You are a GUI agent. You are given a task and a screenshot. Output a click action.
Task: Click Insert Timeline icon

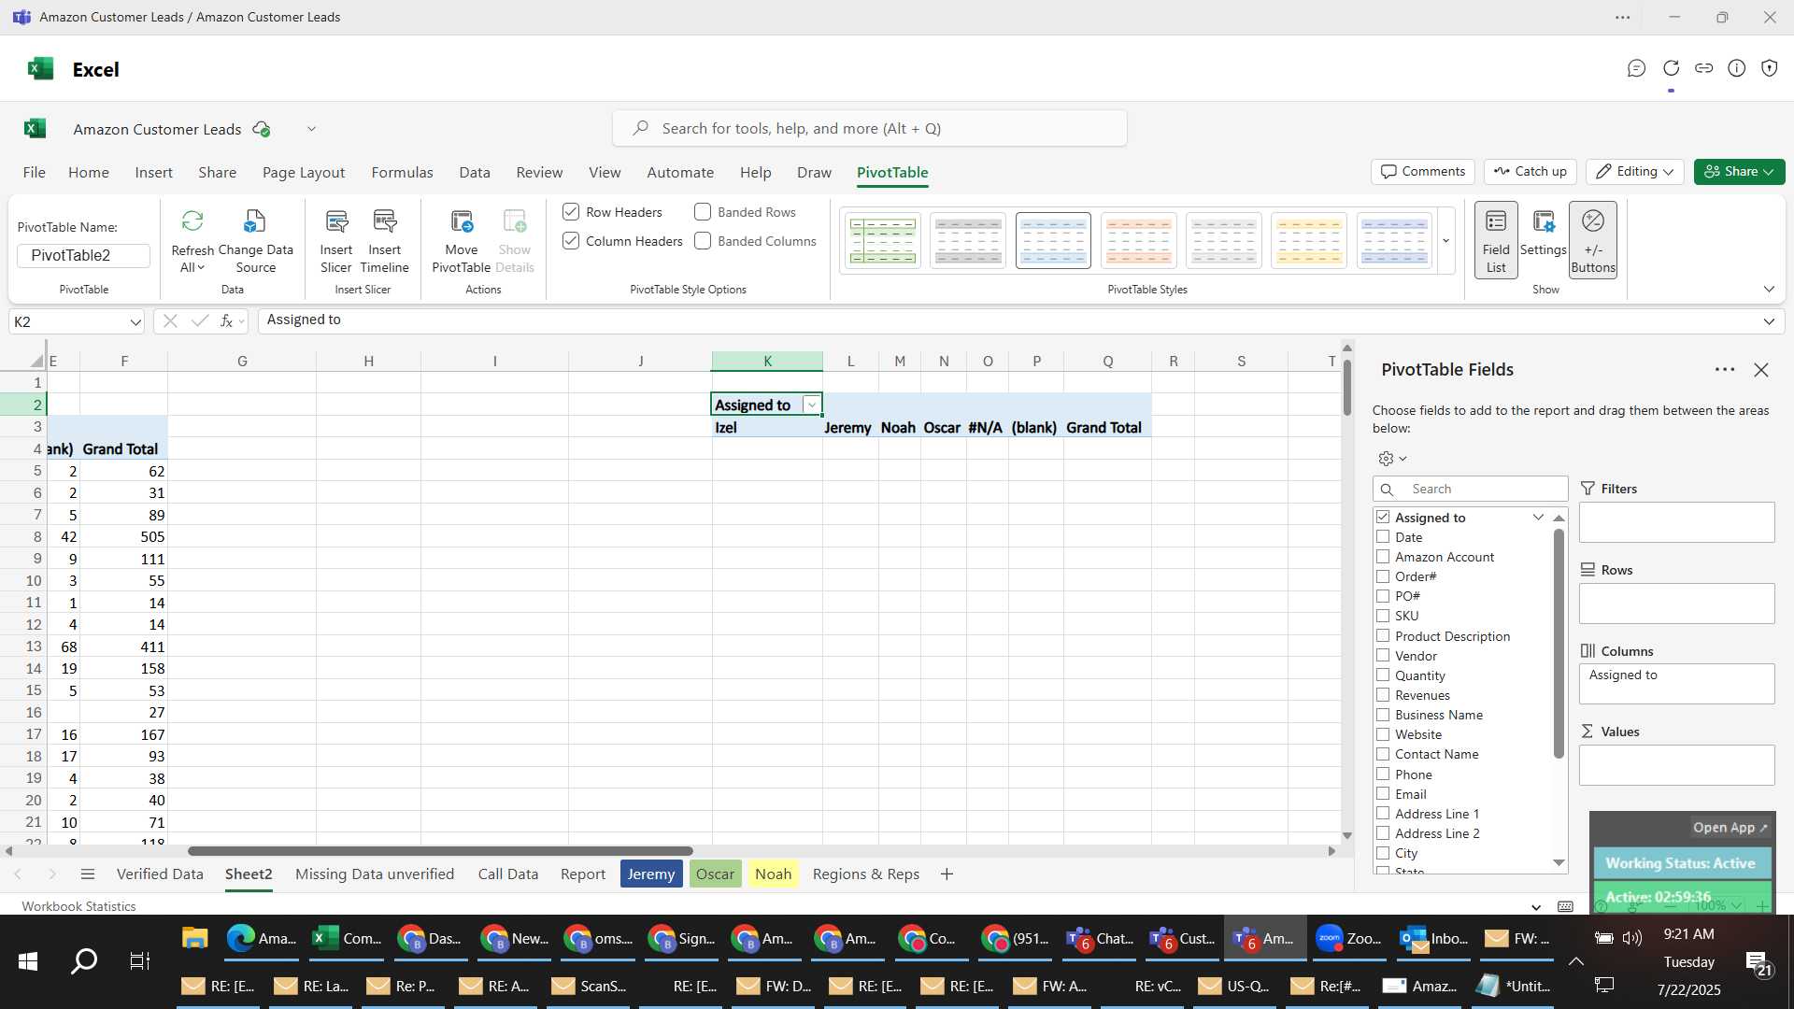point(385,221)
